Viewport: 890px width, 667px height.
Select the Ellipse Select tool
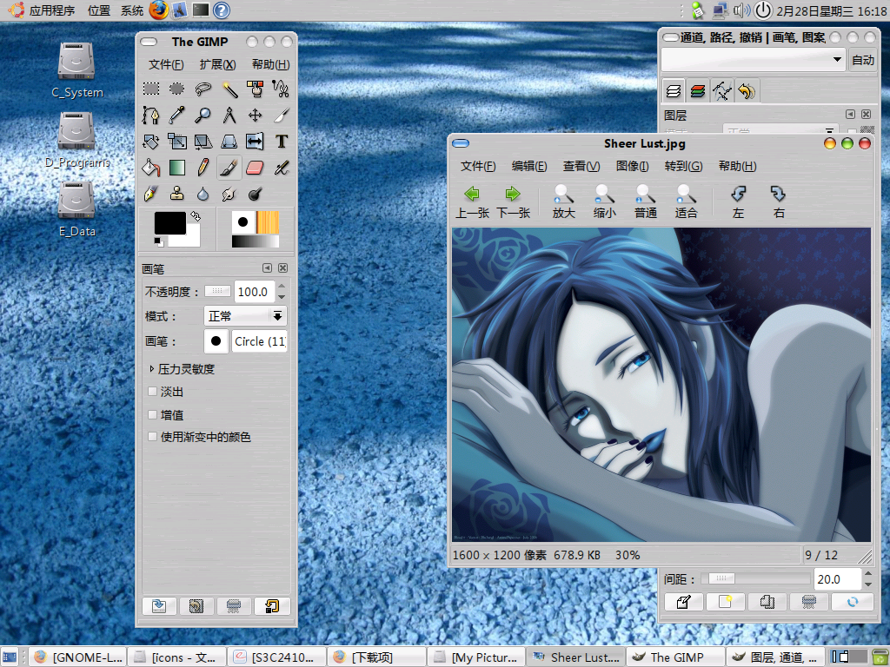pyautogui.click(x=177, y=89)
